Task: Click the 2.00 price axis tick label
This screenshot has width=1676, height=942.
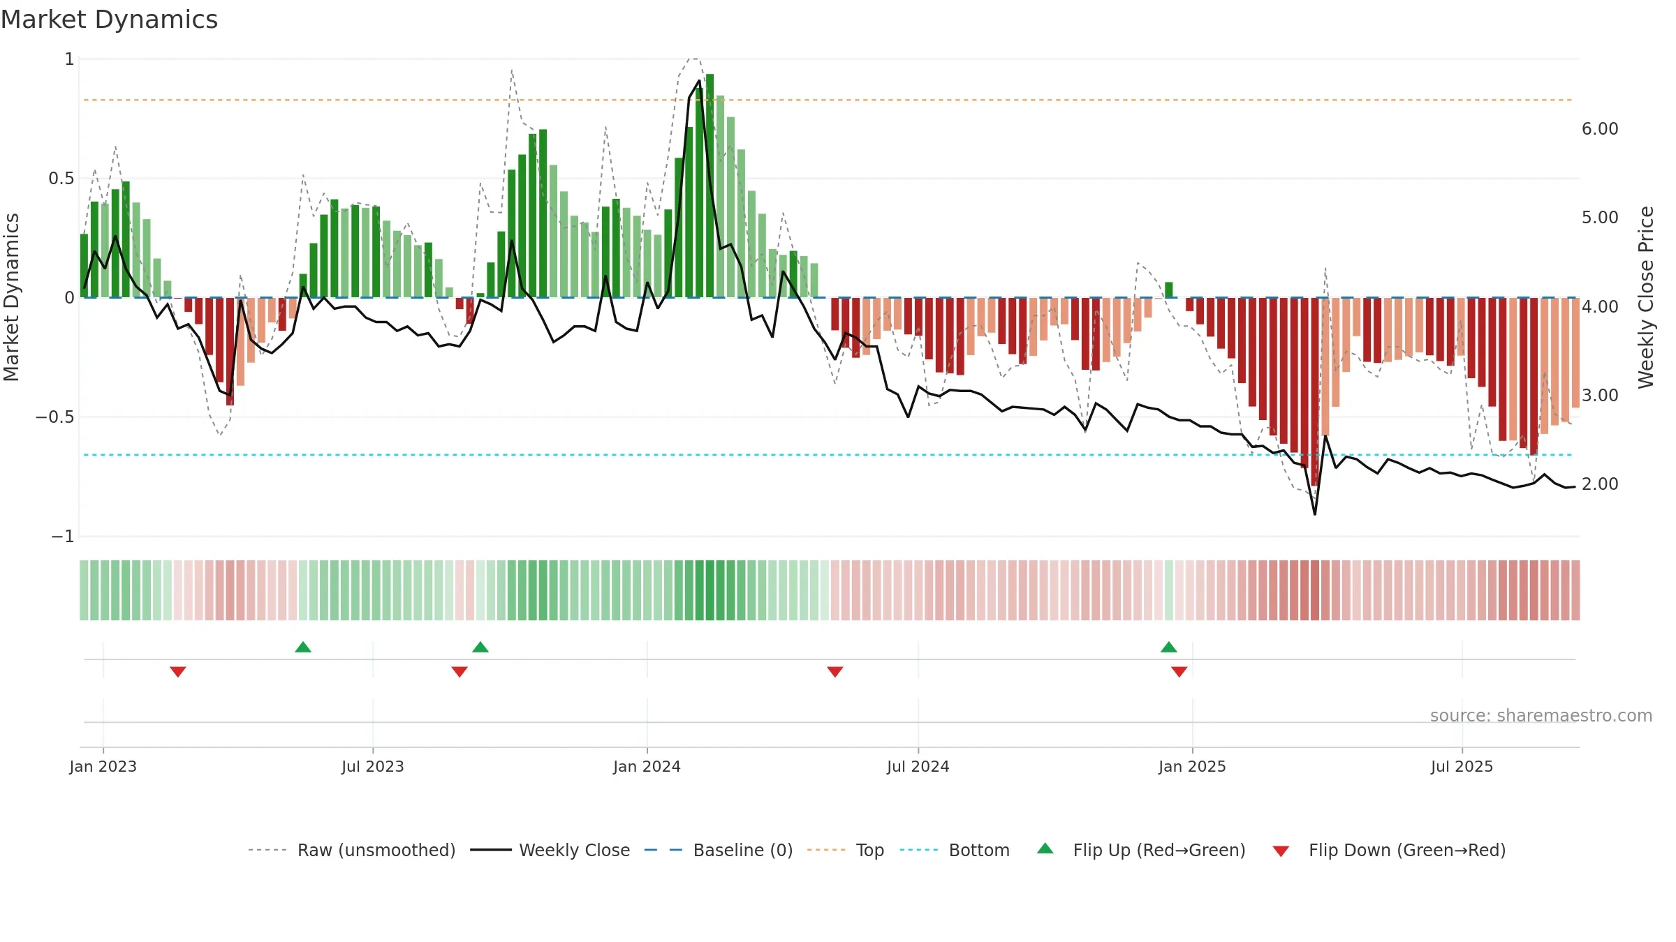Action: [x=1600, y=484]
